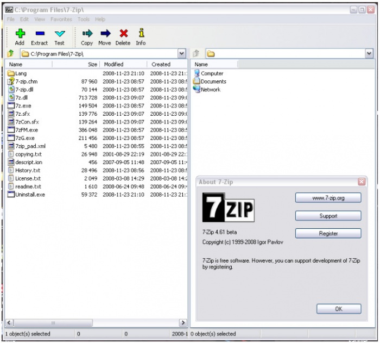Close the About 7-Zip dialog
Image resolution: width=380 pixels, height=343 pixels.
[x=362, y=182]
